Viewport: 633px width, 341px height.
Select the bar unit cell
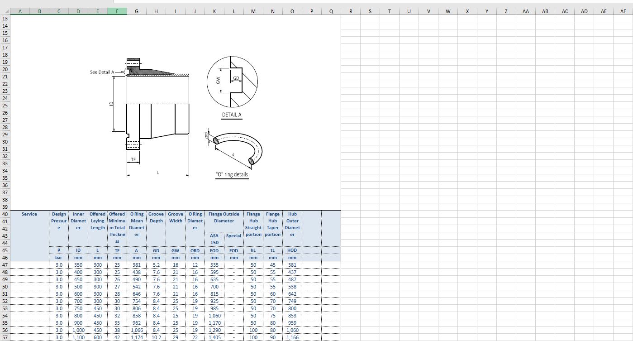[59, 257]
